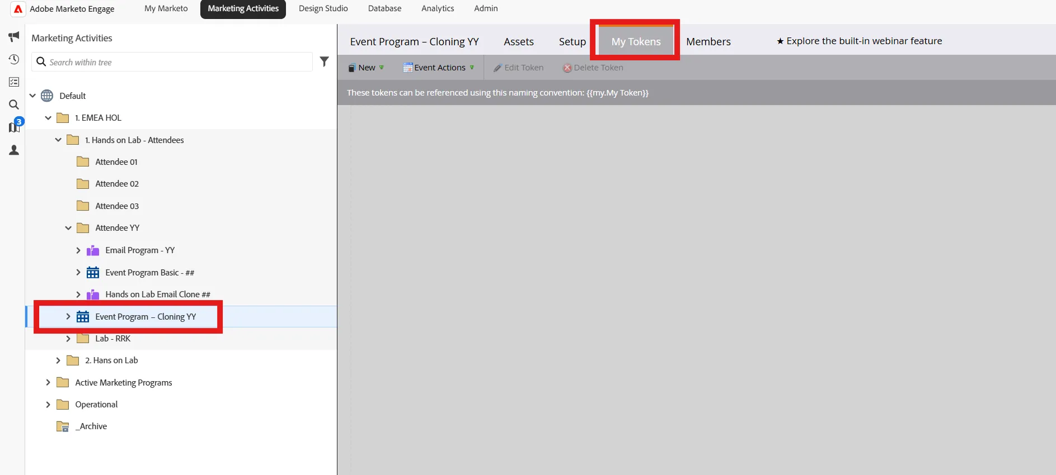Select the Lab - RRK tree row
Screen dimensions: 1056x475
[x=181, y=339]
